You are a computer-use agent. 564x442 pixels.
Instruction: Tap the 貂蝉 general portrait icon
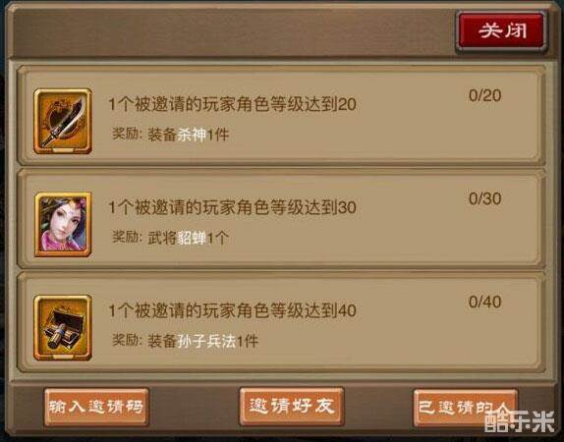(63, 224)
